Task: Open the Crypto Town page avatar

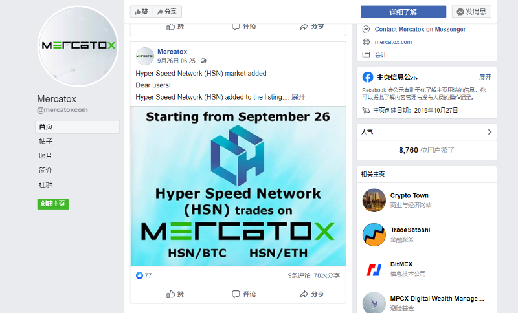Action: pos(374,200)
